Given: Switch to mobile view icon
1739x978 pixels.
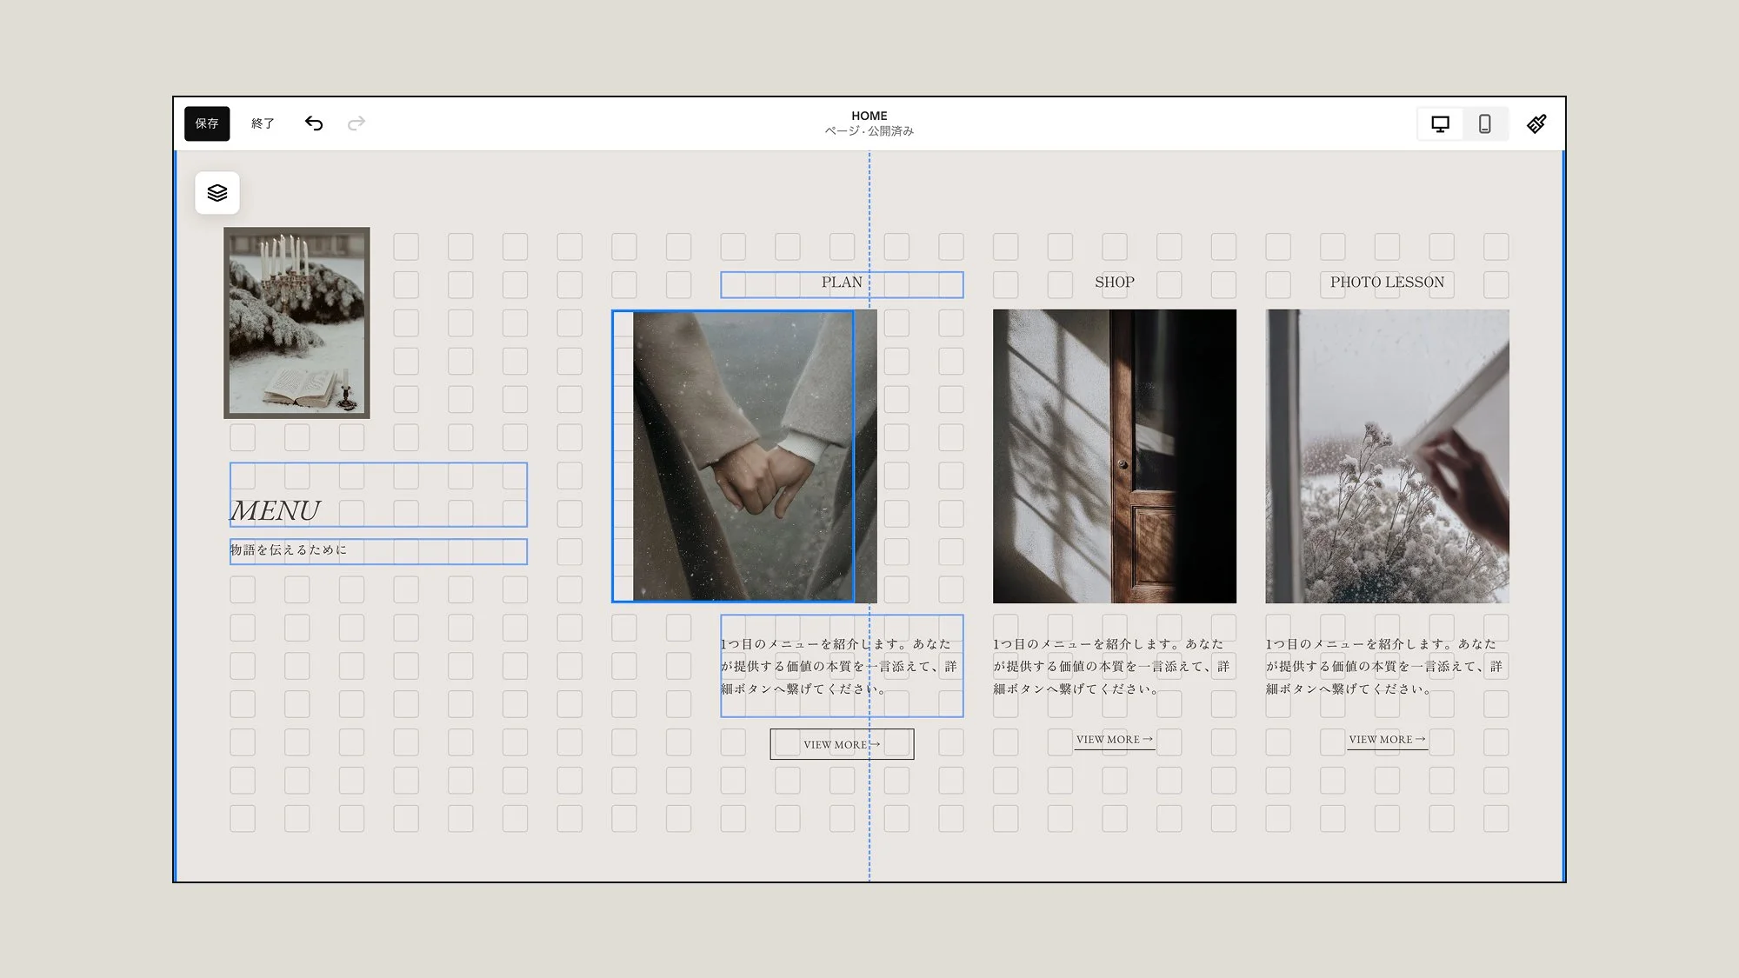Looking at the screenshot, I should point(1485,123).
